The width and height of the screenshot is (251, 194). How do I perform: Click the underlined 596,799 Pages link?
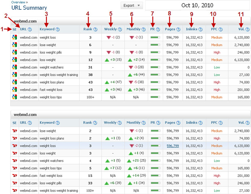click(x=173, y=145)
